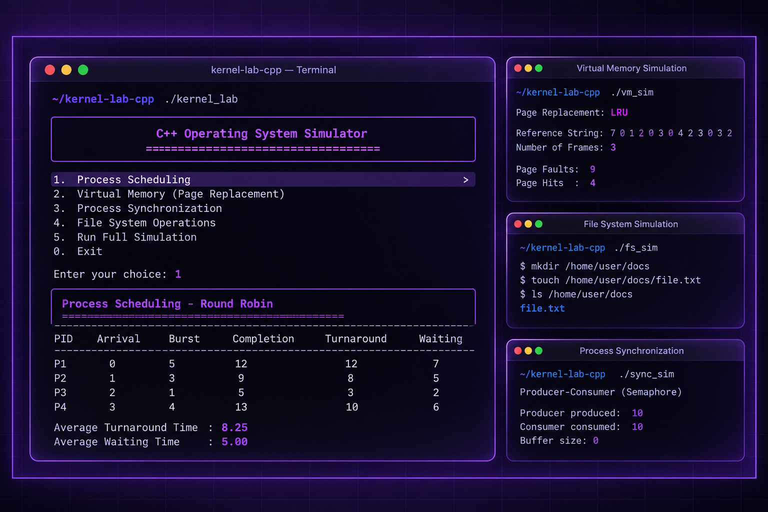Click the C++ Operating System Simulator heading
Image resolution: width=768 pixels, height=512 pixels.
[261, 134]
